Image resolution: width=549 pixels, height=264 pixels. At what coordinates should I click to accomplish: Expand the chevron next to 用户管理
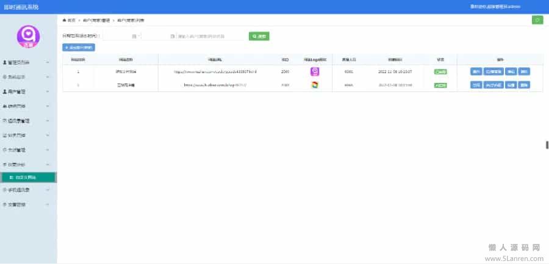point(48,91)
